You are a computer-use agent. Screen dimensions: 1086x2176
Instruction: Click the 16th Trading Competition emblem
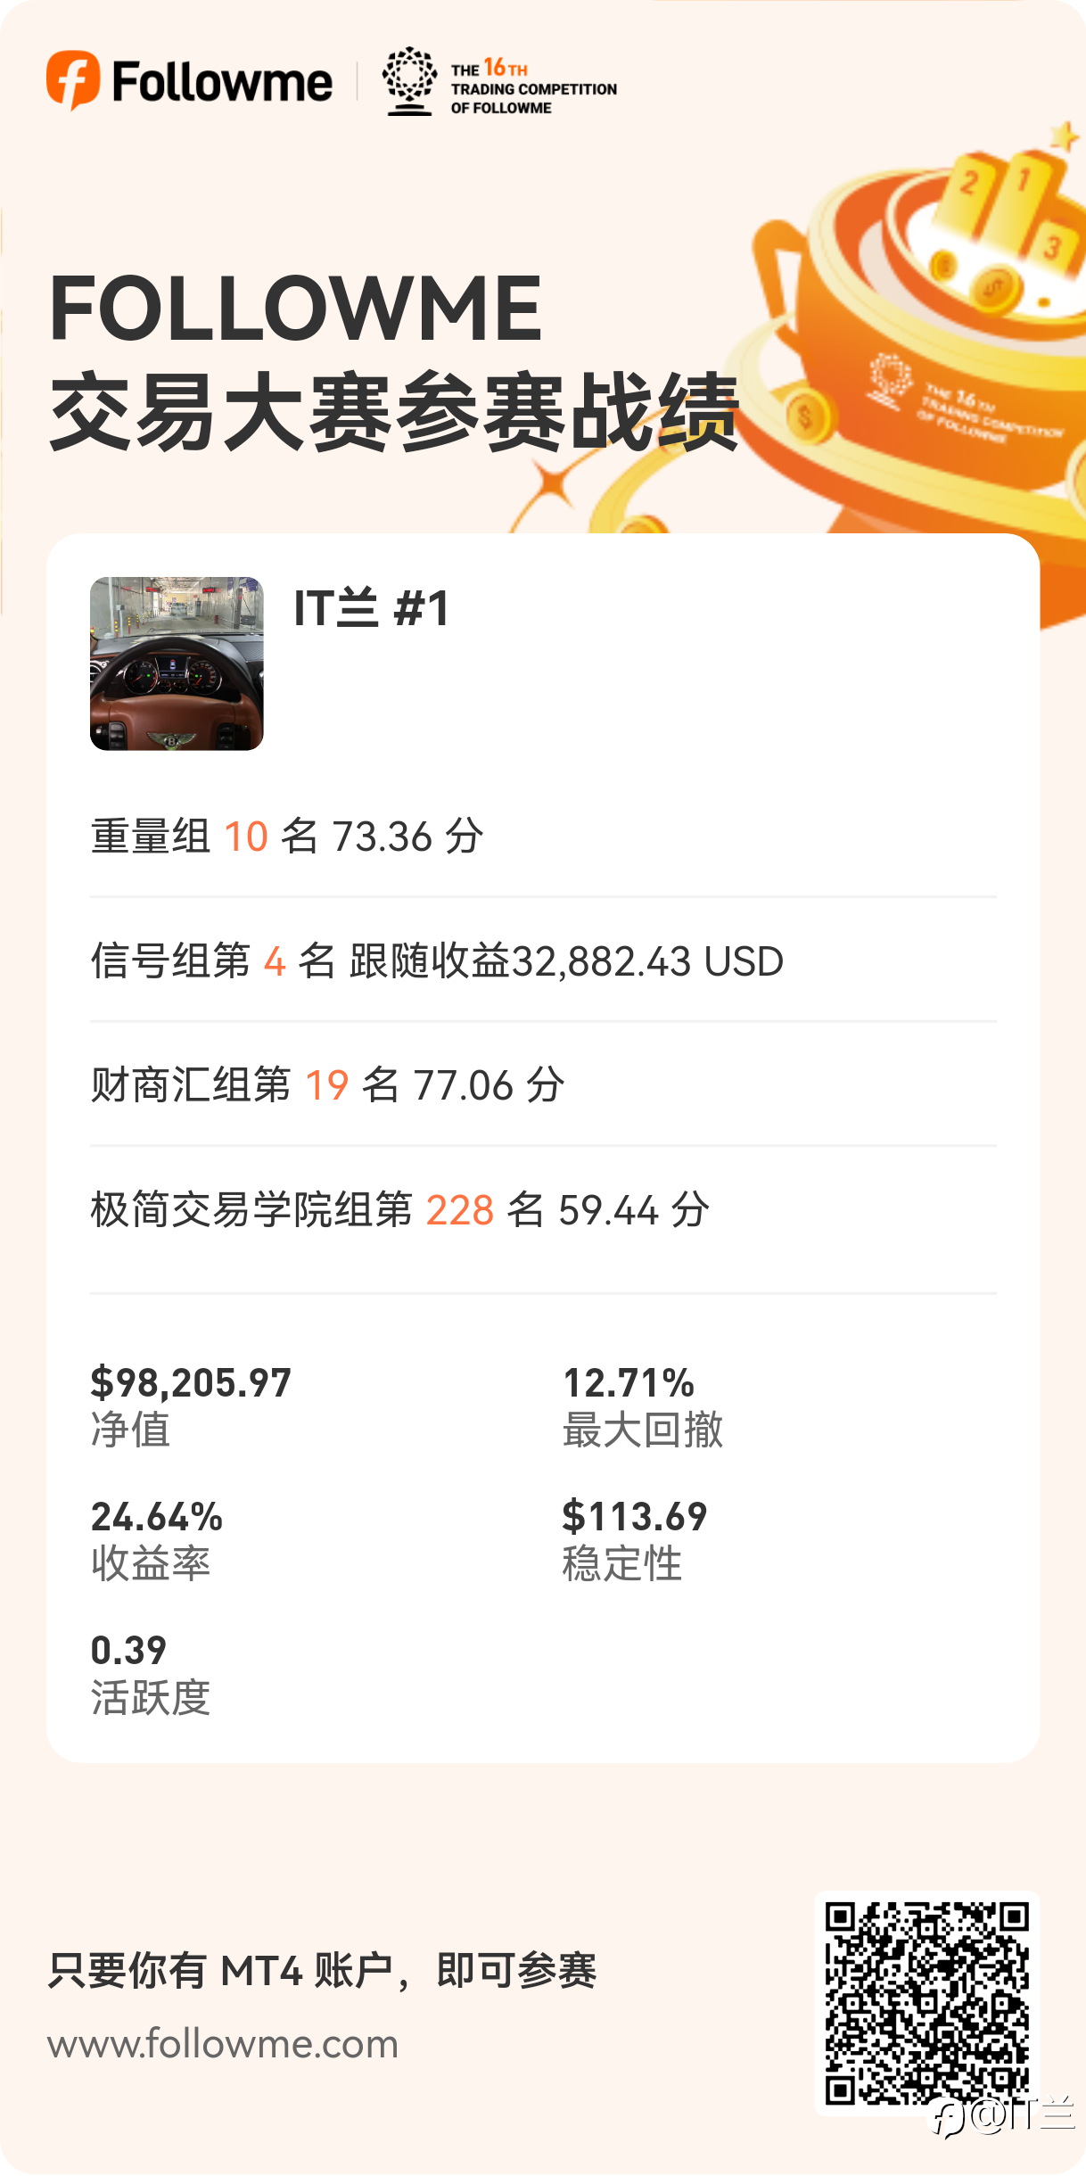[409, 81]
